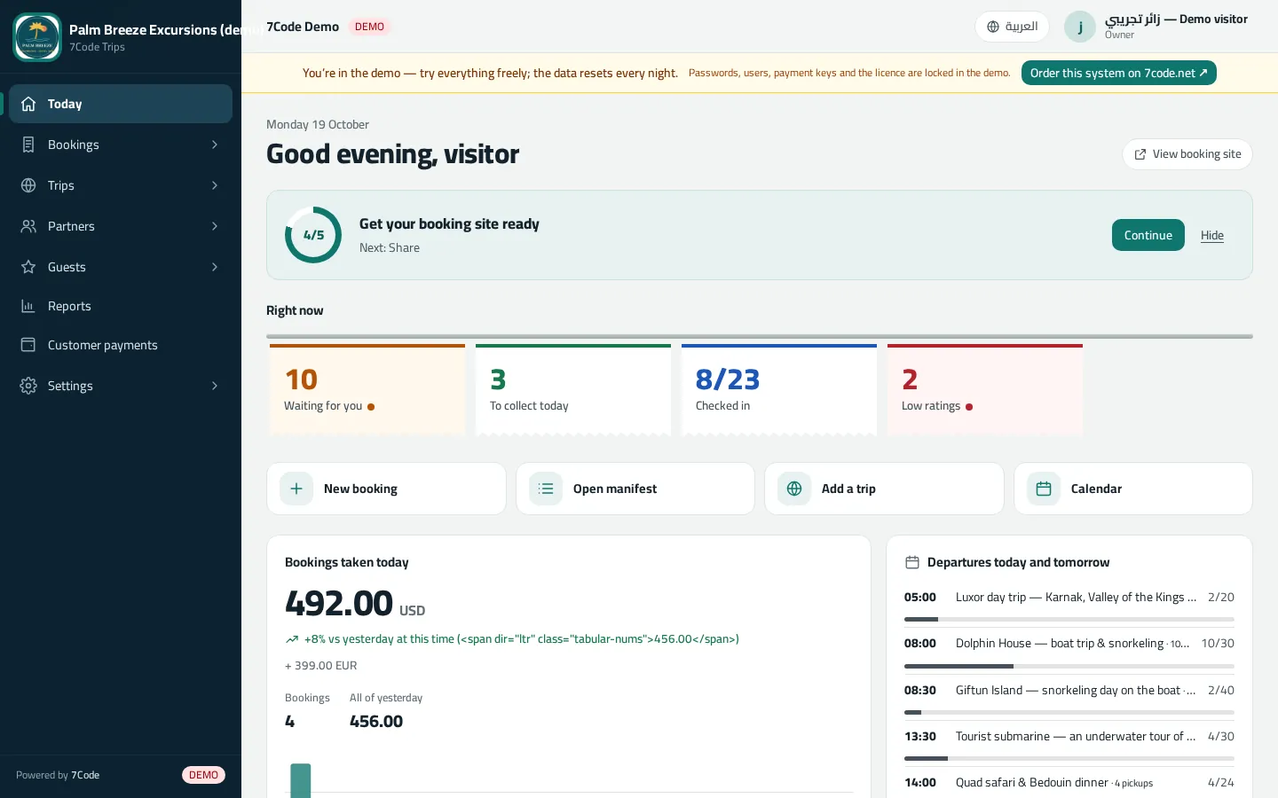Click the Calendar quick action icon
This screenshot has width=1278, height=798.
click(1044, 489)
